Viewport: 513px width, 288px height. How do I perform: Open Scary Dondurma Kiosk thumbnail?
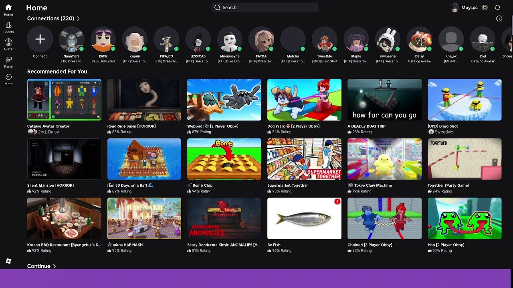[x=224, y=218]
